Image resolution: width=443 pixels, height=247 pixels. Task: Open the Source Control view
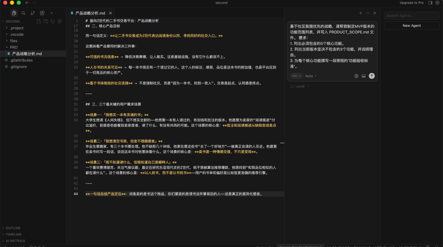click(x=33, y=13)
